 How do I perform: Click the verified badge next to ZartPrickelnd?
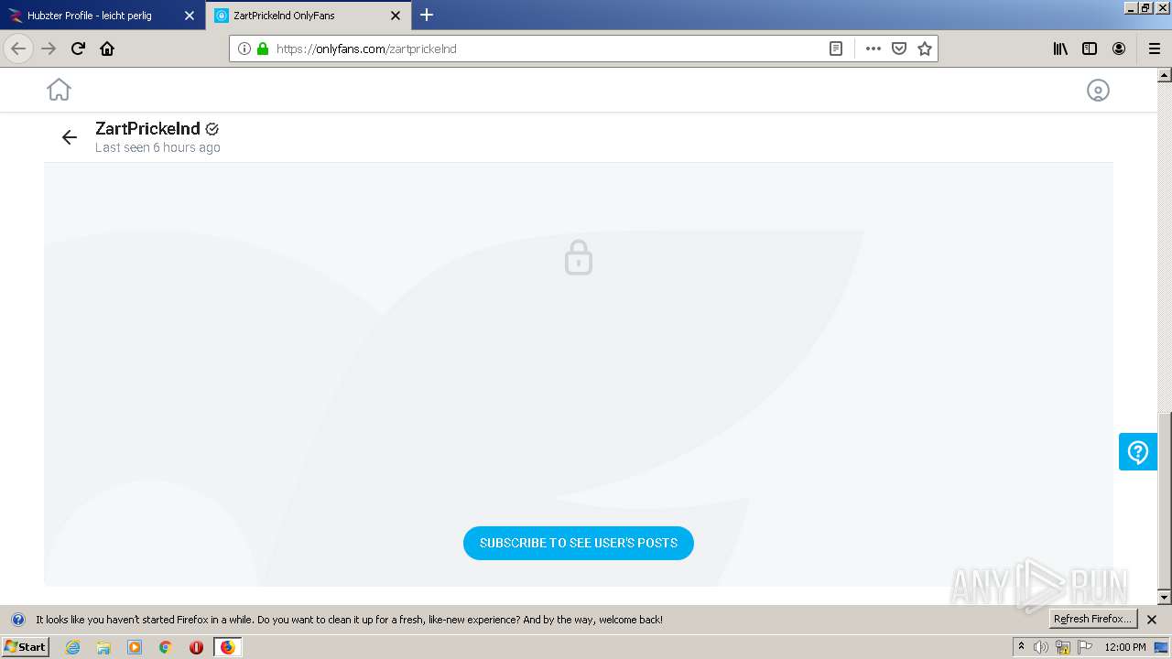(x=212, y=129)
